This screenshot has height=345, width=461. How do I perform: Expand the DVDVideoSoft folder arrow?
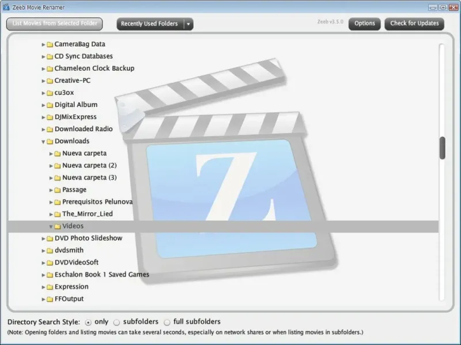coord(43,263)
